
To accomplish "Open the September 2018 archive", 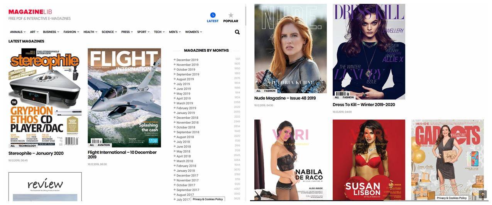I will click(x=188, y=132).
